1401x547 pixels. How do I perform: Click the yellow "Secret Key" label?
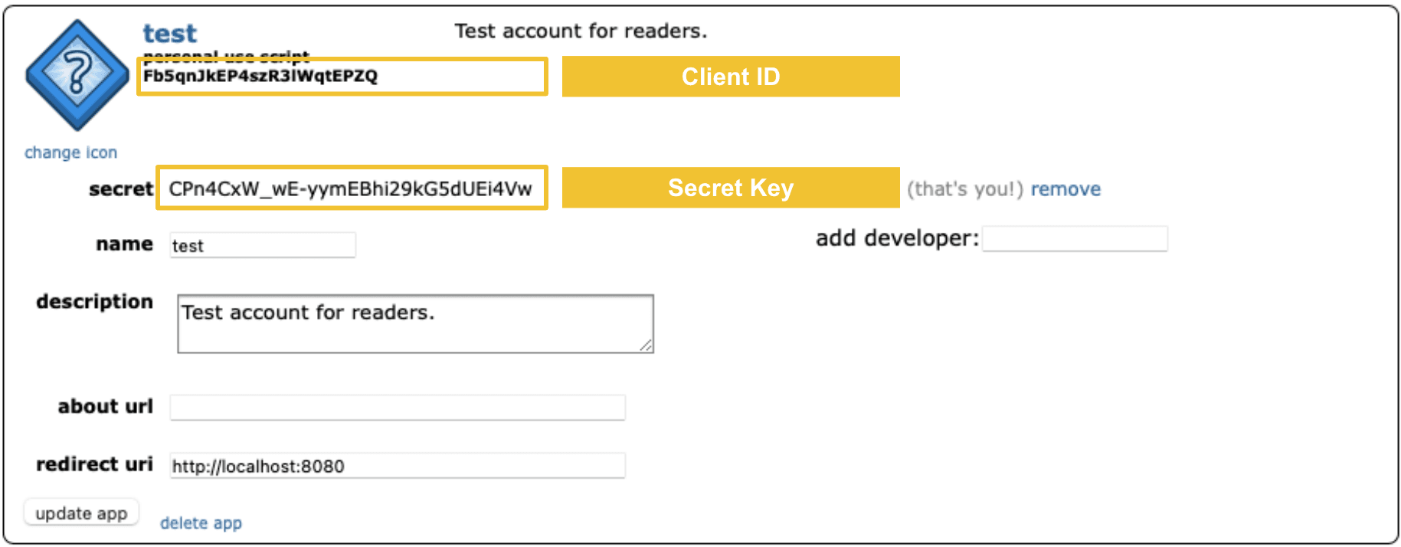click(x=730, y=188)
